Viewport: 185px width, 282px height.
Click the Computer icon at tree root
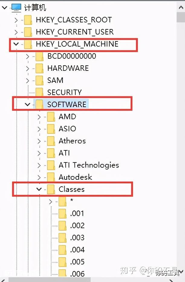tap(16, 8)
